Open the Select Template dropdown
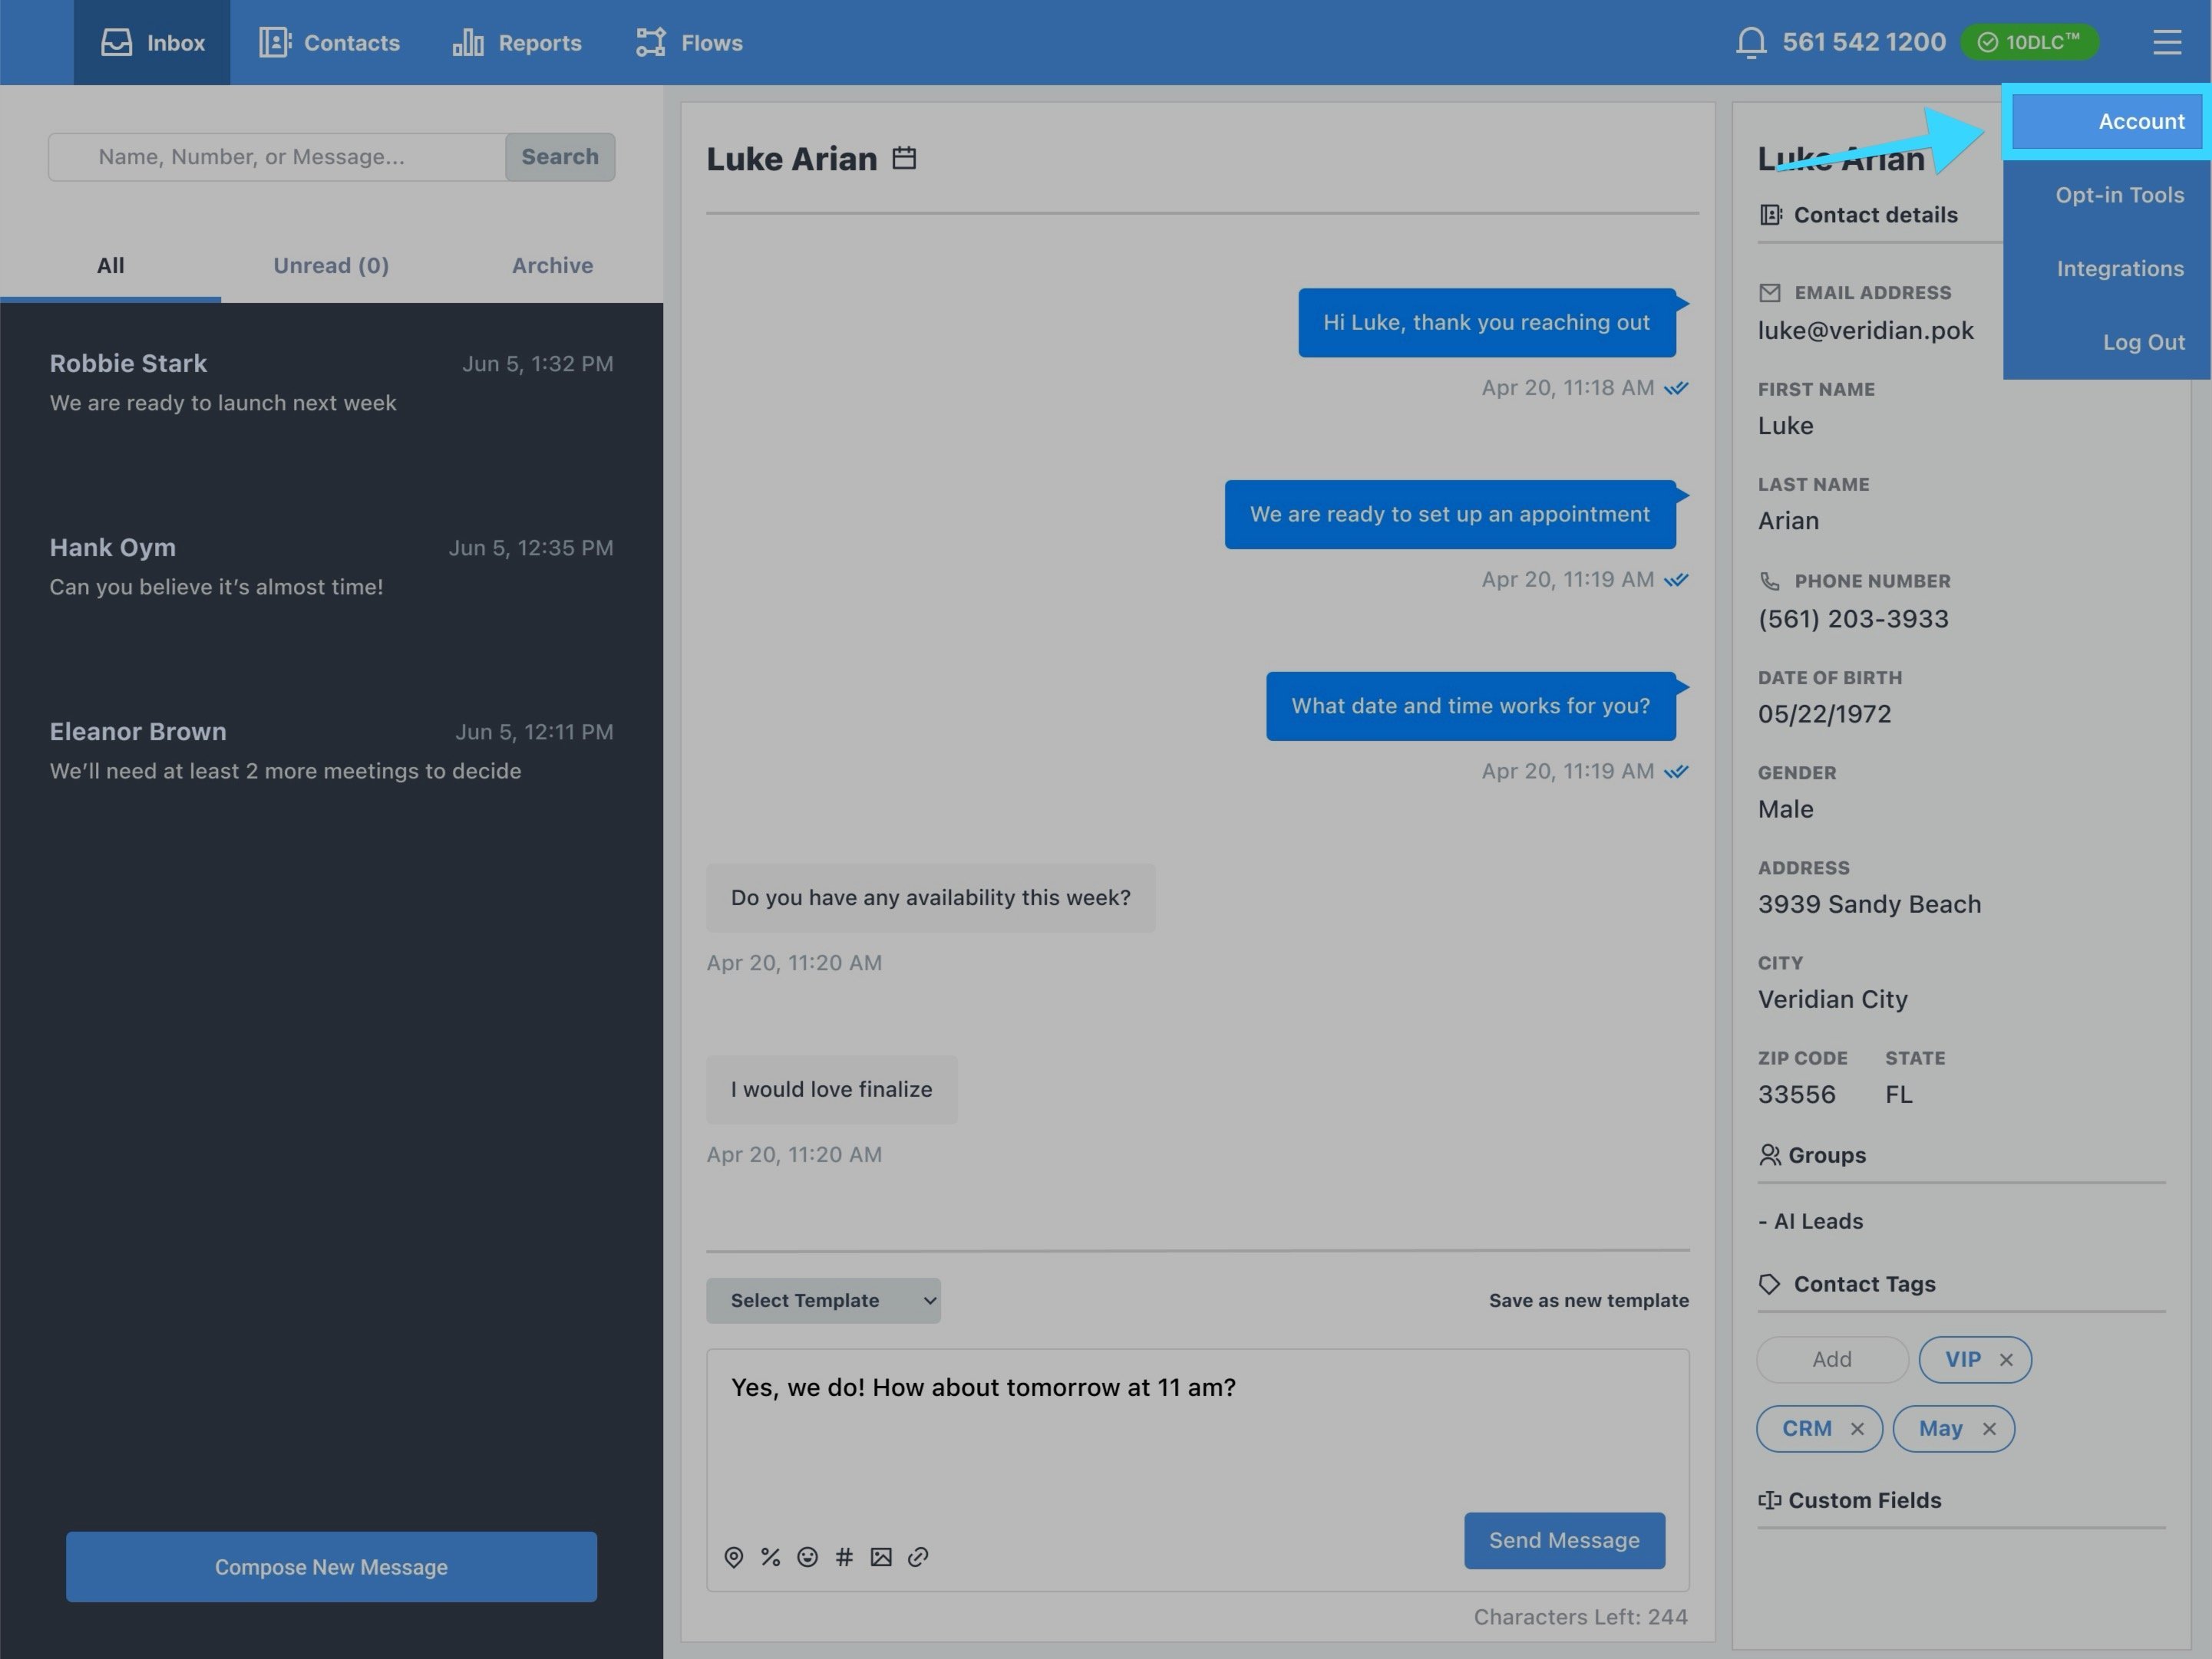 (x=823, y=1300)
